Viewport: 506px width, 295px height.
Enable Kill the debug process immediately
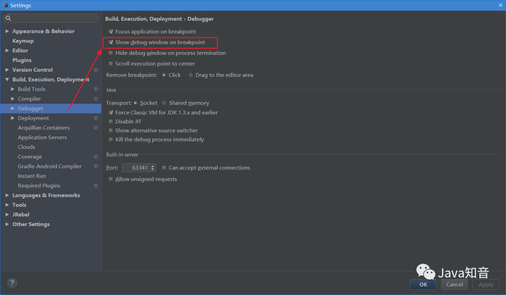click(x=111, y=140)
